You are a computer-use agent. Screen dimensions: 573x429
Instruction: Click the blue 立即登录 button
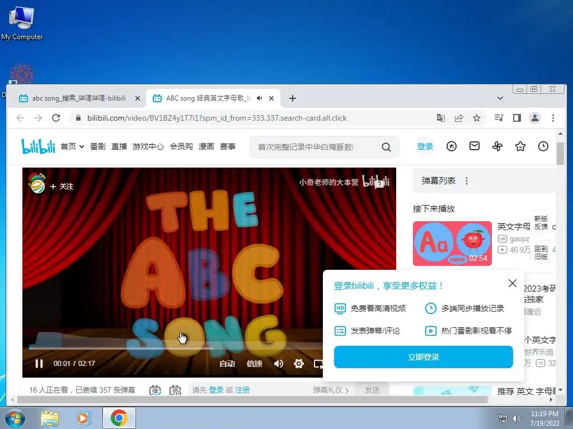[x=423, y=357]
